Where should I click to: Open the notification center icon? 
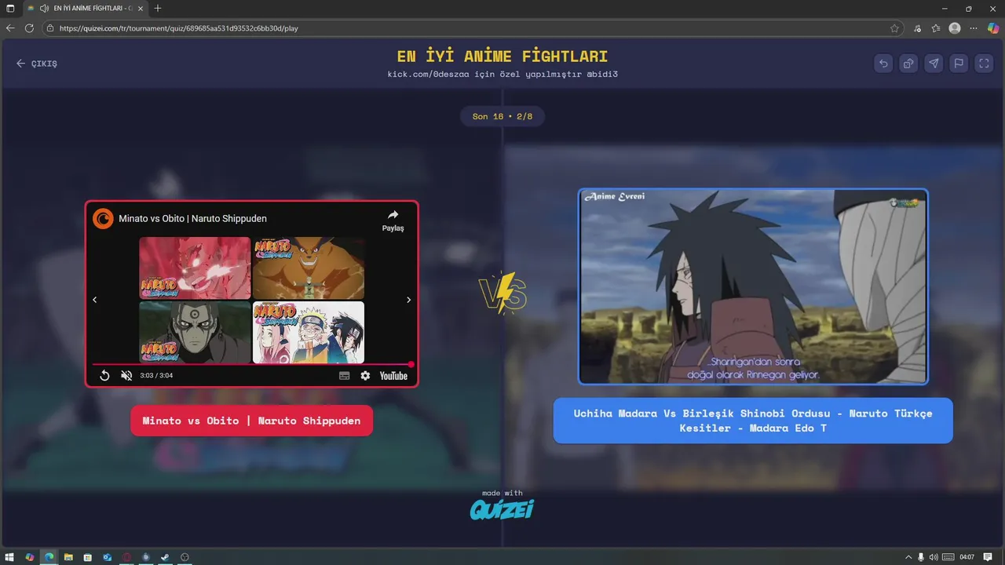(989, 557)
